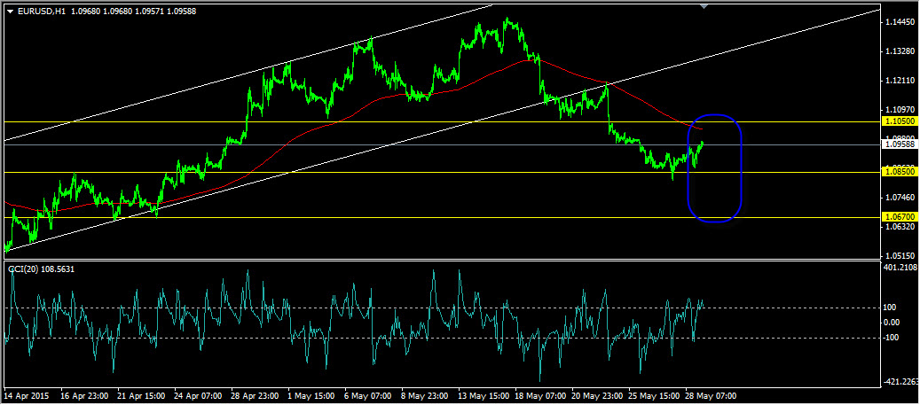
Task: Open the dropdown arrow beside EURUSD,H1
Action: [x=10, y=10]
